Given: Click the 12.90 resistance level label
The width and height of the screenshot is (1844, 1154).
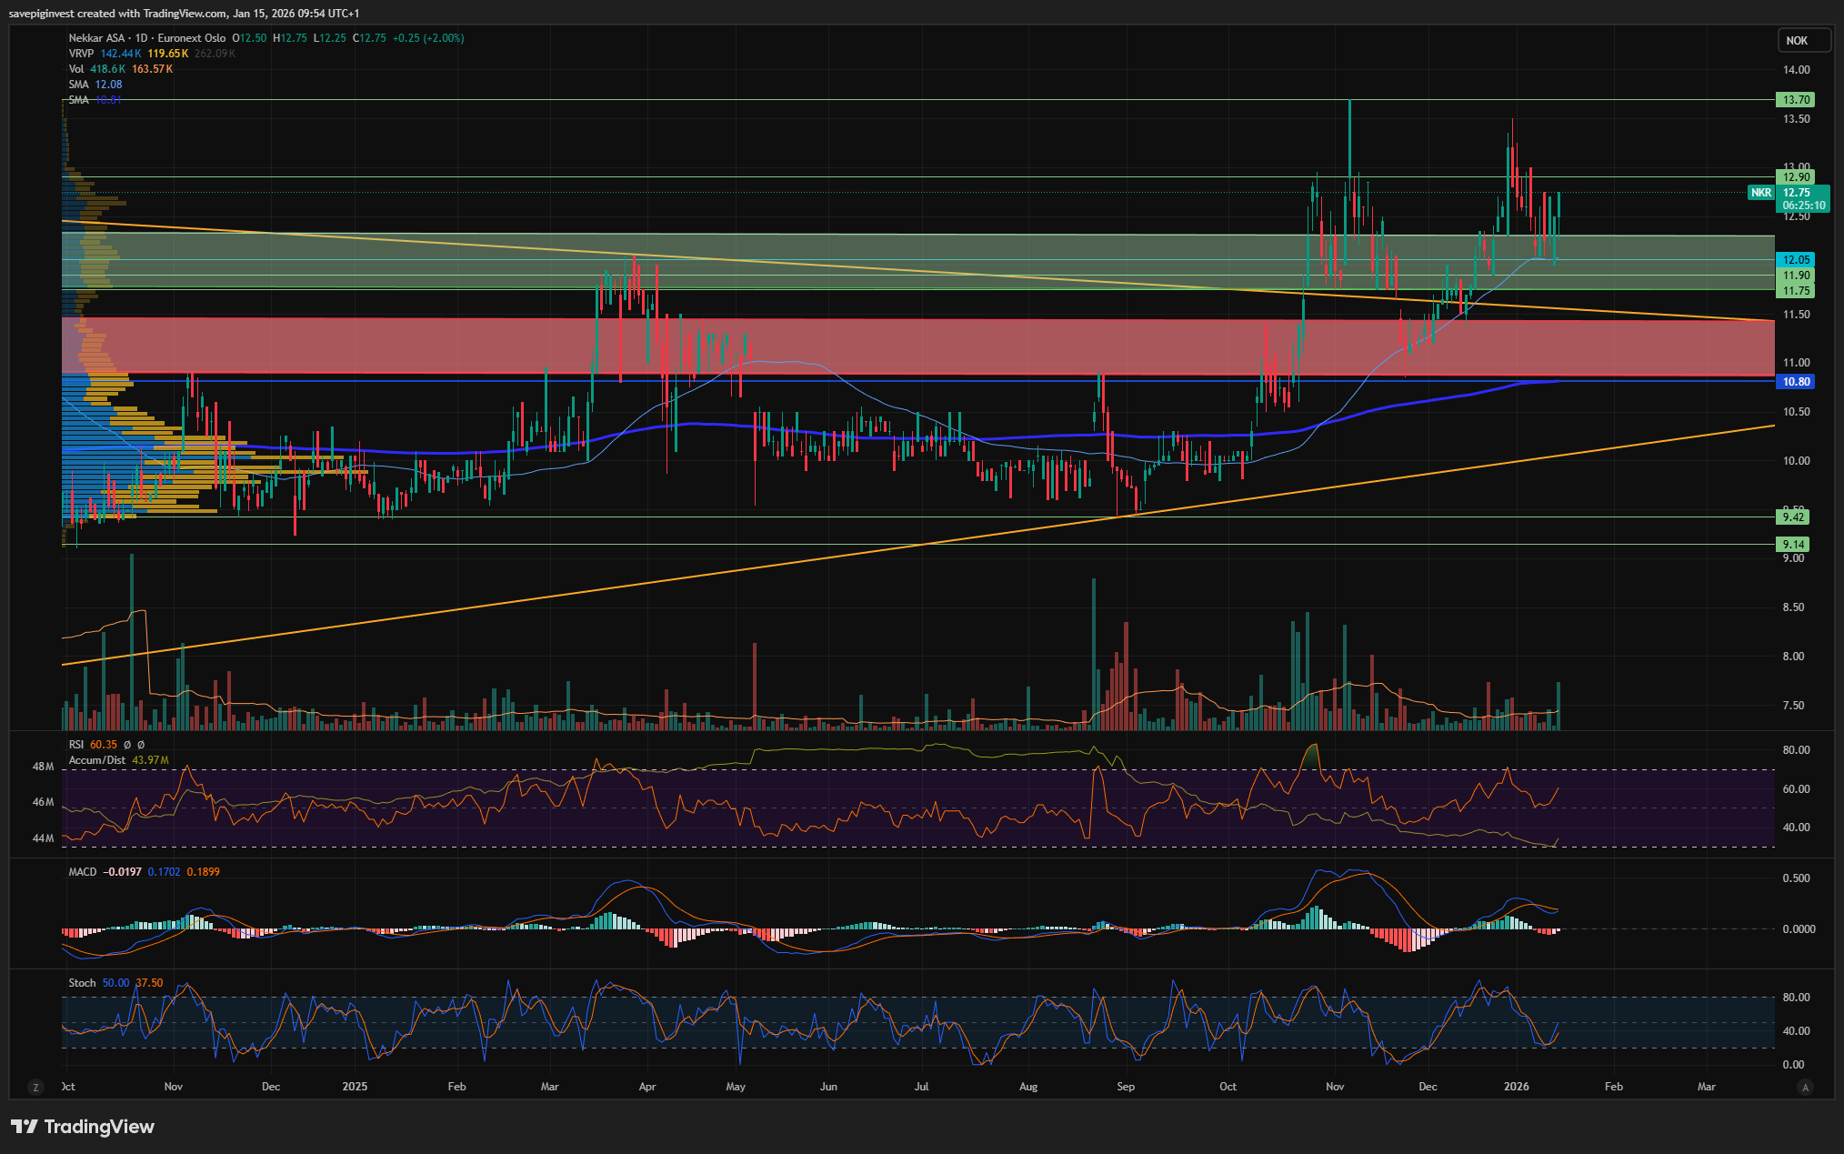Looking at the screenshot, I should 1795,177.
